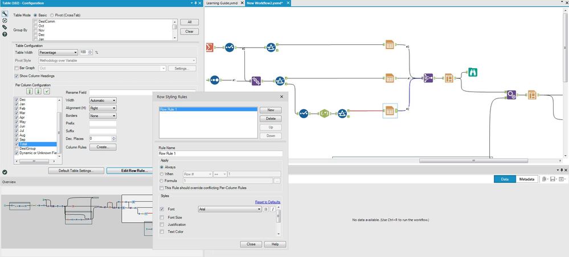Increase table width percentage stepper

(91, 51)
